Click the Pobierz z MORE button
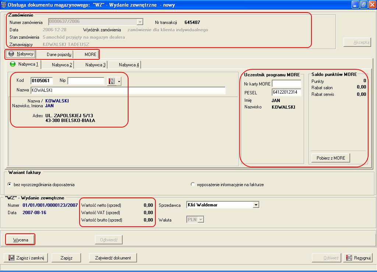This screenshot has width=377, height=272. point(331,158)
